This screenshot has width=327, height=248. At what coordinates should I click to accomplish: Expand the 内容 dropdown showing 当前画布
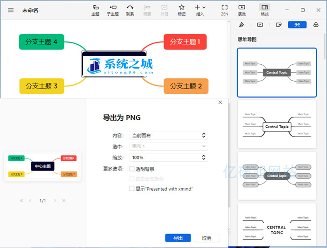[x=168, y=135]
